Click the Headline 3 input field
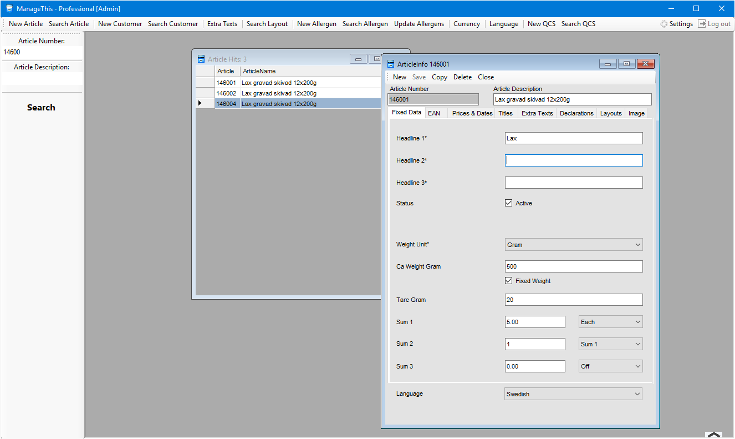 (x=574, y=183)
